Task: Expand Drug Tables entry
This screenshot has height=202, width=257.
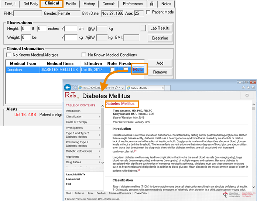Action: click(99, 162)
